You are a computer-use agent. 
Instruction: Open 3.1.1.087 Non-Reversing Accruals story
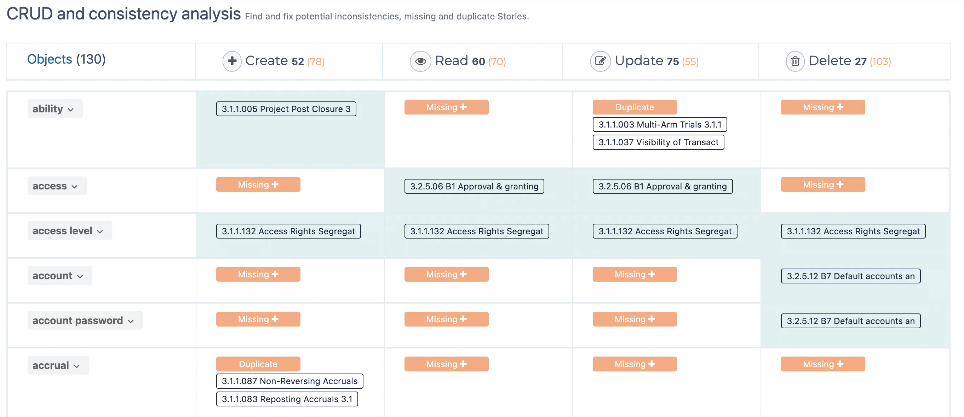click(289, 381)
